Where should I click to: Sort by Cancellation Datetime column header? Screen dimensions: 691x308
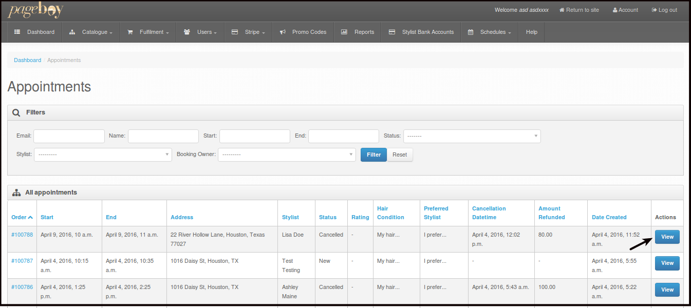point(489,213)
